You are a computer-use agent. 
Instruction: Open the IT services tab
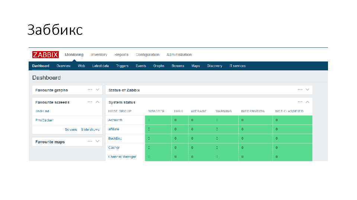[238, 66]
